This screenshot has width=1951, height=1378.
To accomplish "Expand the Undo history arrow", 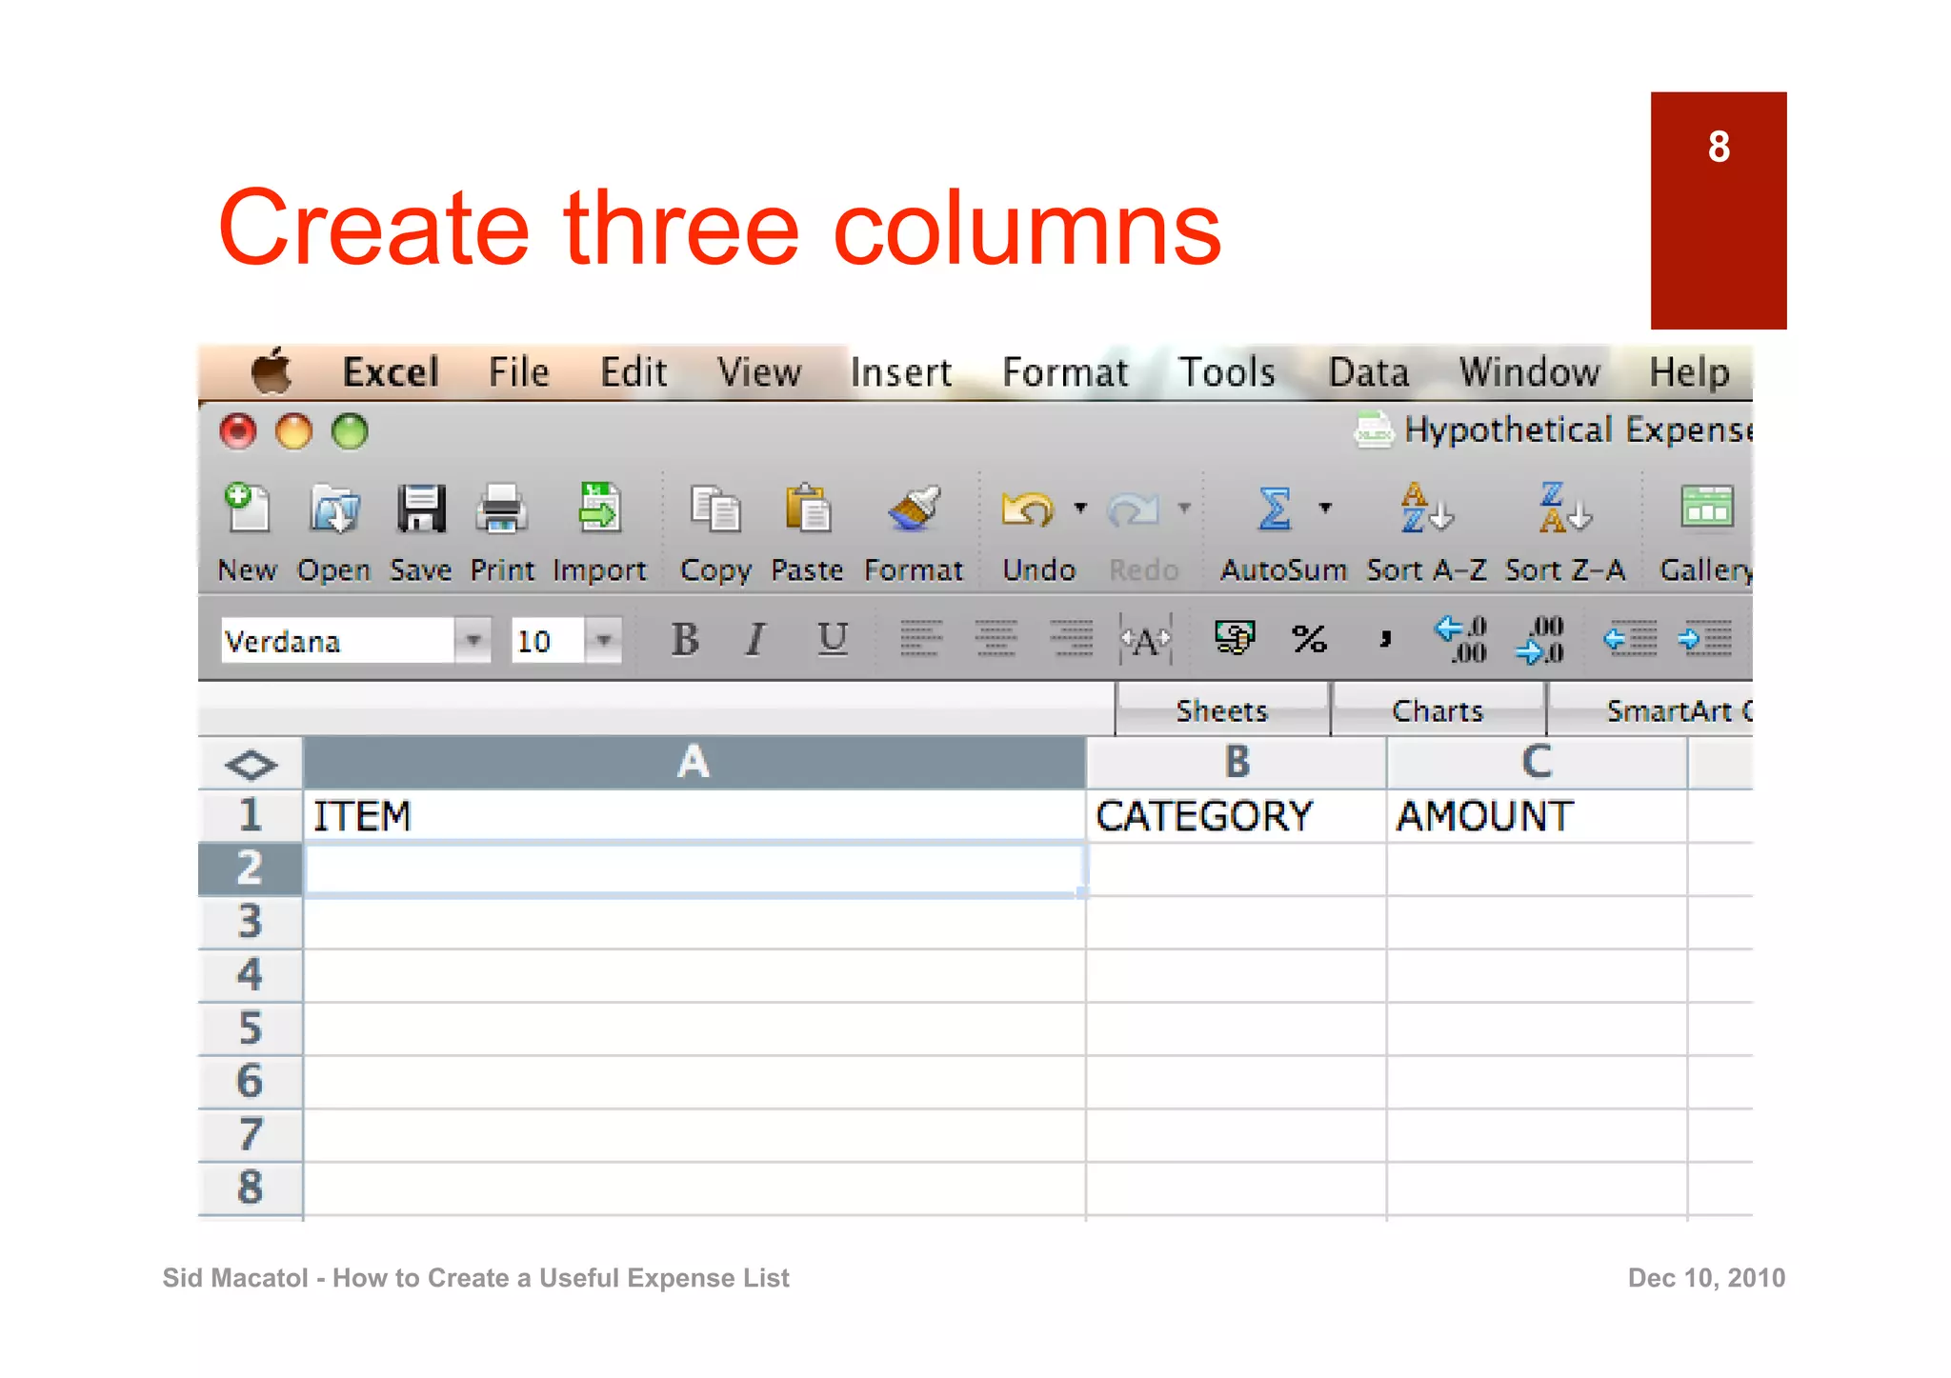I will coord(1079,508).
